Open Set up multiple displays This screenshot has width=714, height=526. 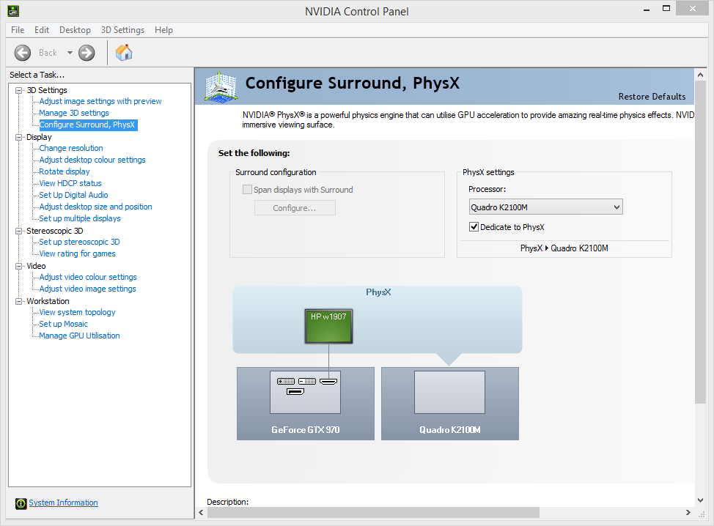coord(80,218)
